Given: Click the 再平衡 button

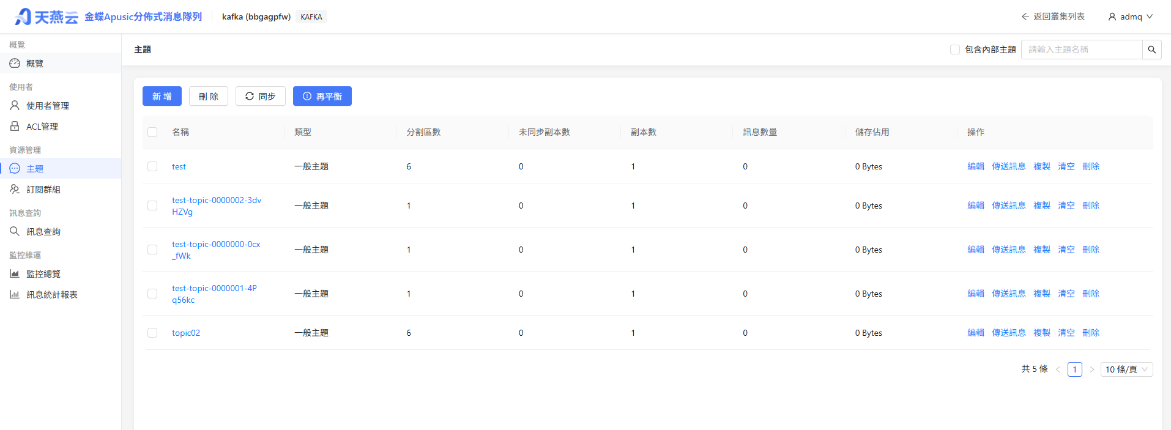Looking at the screenshot, I should click(x=322, y=96).
